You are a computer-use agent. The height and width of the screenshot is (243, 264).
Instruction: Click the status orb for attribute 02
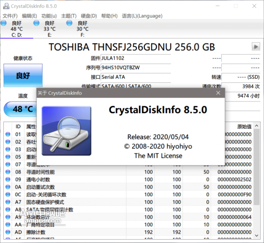point(8,142)
